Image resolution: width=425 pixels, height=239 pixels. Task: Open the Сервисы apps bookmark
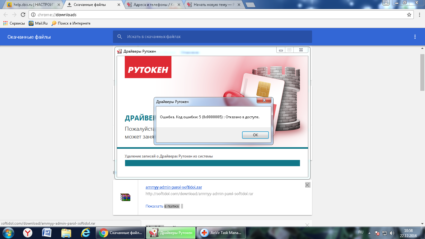[x=14, y=23]
